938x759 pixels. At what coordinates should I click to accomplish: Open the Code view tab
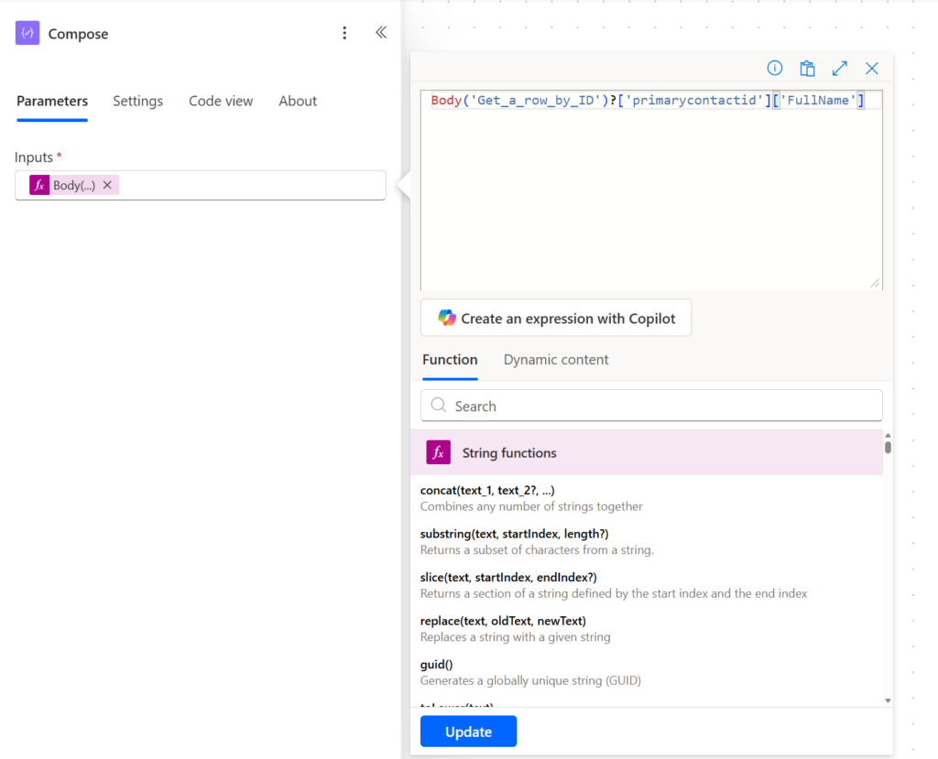(x=221, y=102)
